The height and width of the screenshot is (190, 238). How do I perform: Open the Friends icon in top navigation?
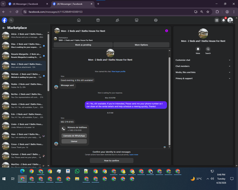[x=117, y=20]
